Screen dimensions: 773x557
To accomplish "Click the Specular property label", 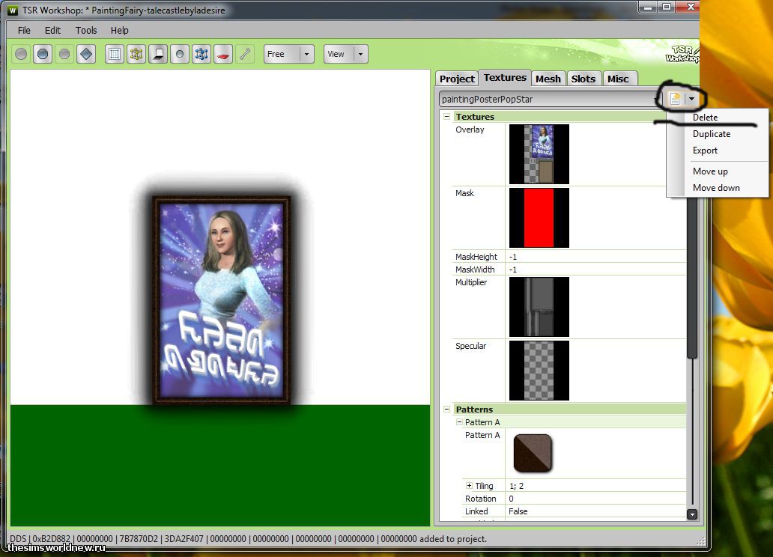I will click(471, 346).
